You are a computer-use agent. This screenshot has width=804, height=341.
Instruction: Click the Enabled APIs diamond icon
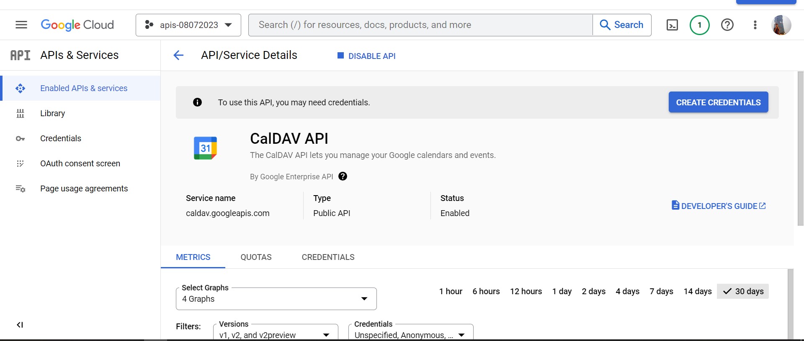(20, 88)
